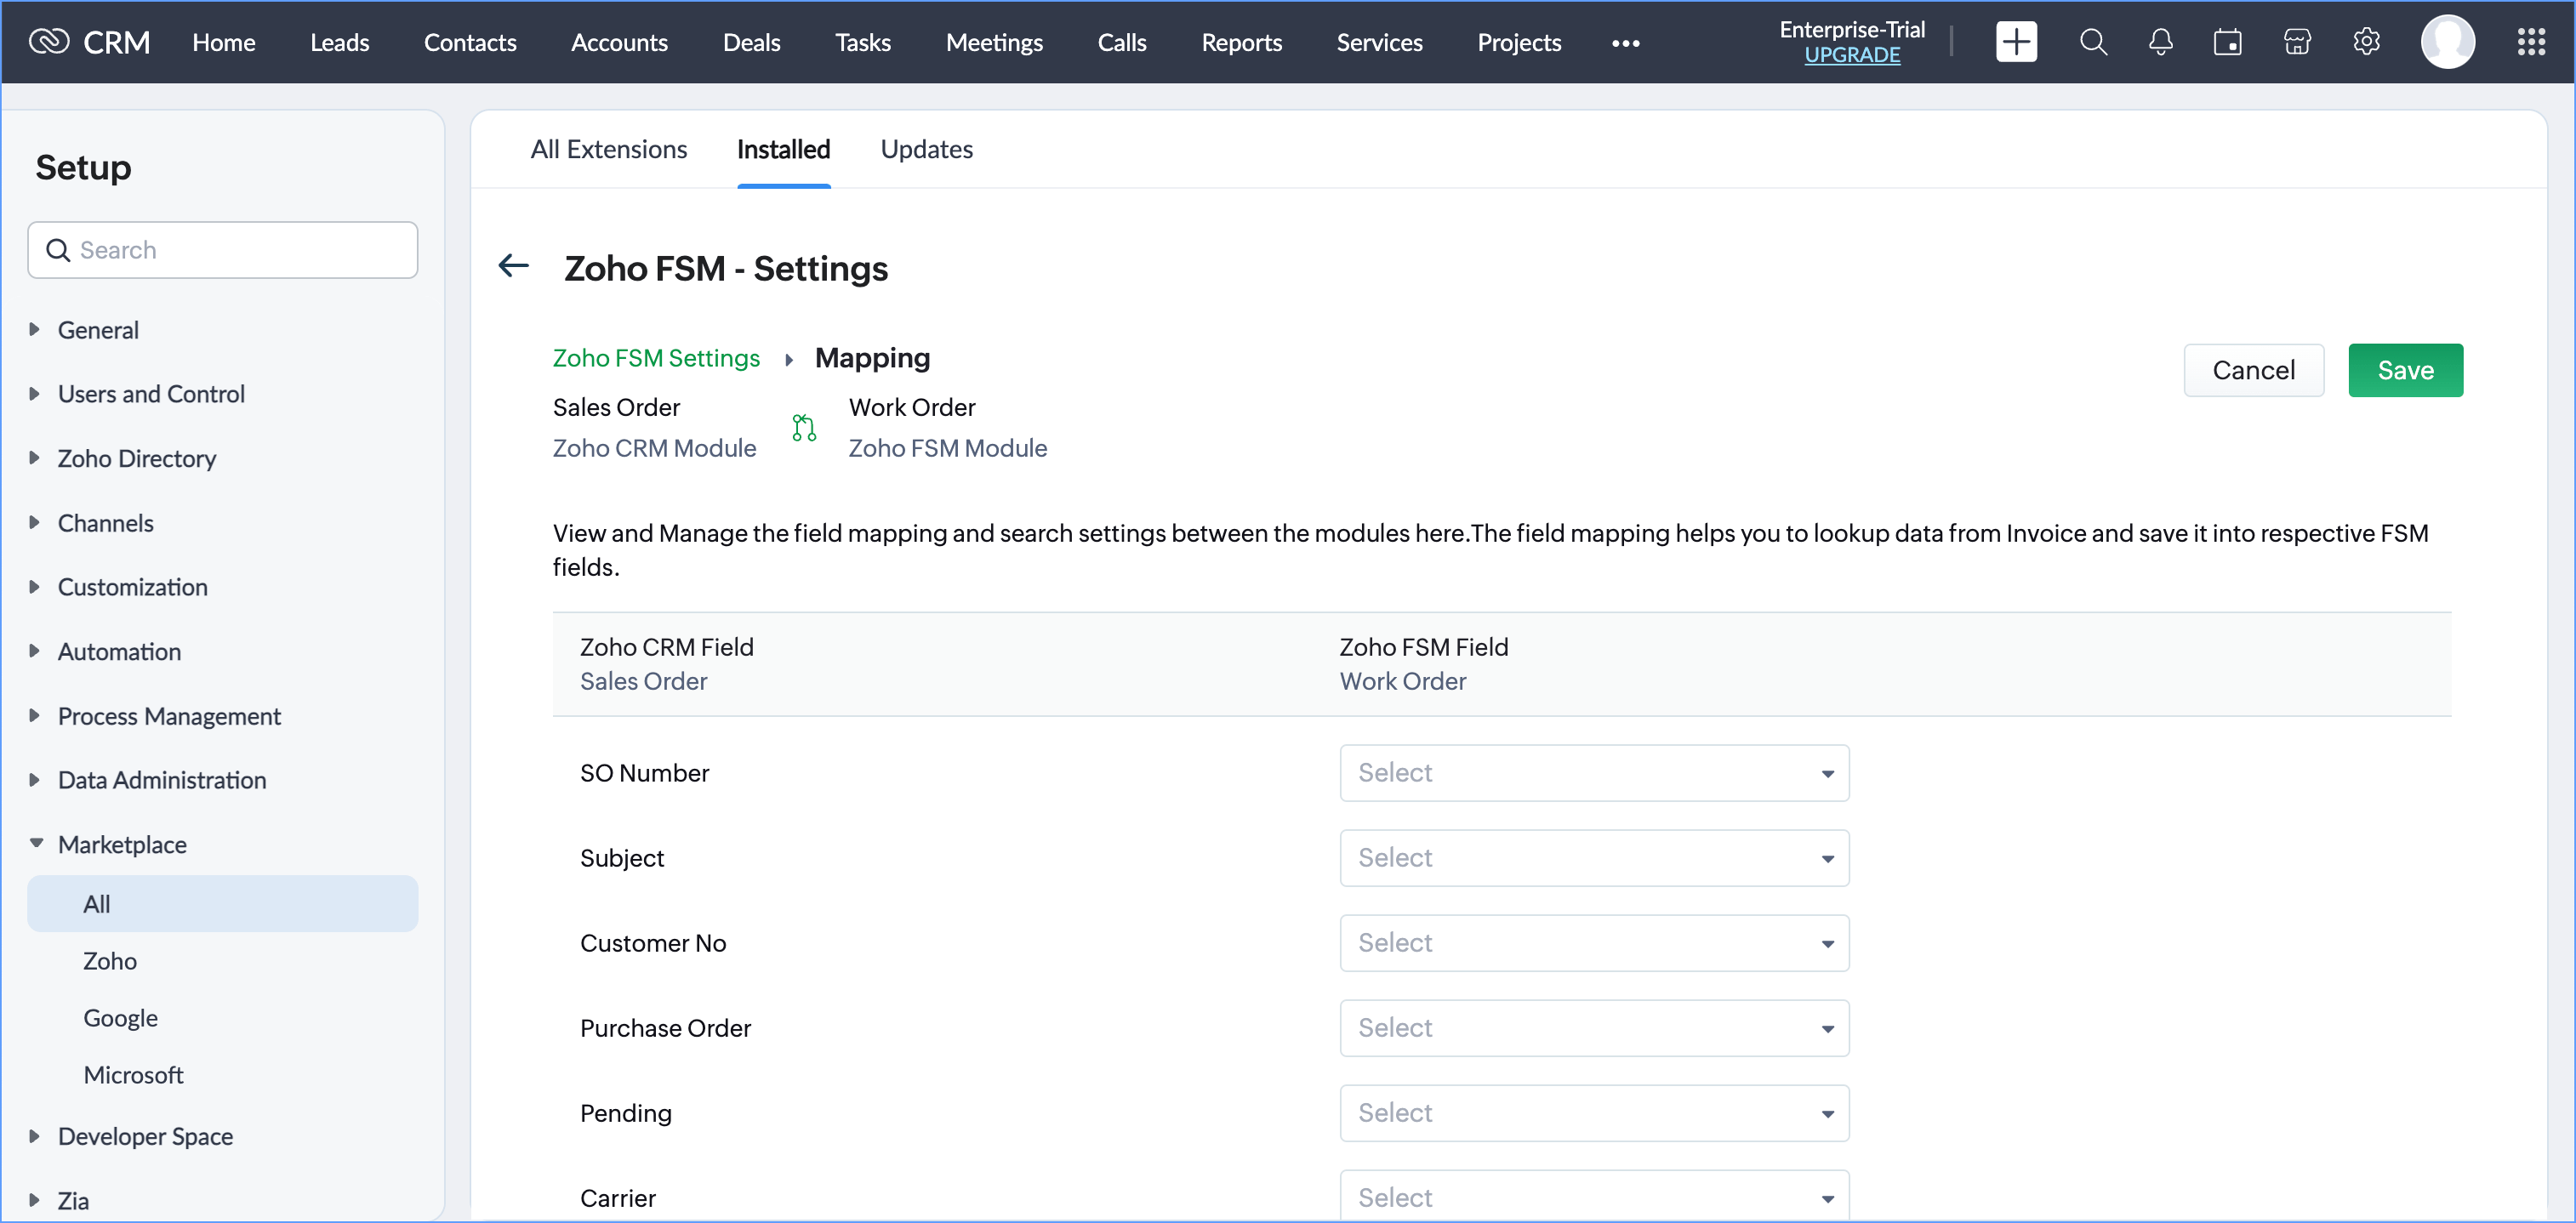
Task: Open the apps grid launcher icon
Action: coord(2530,42)
